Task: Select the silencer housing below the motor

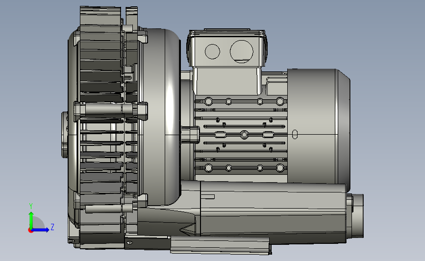Action: click(x=273, y=211)
